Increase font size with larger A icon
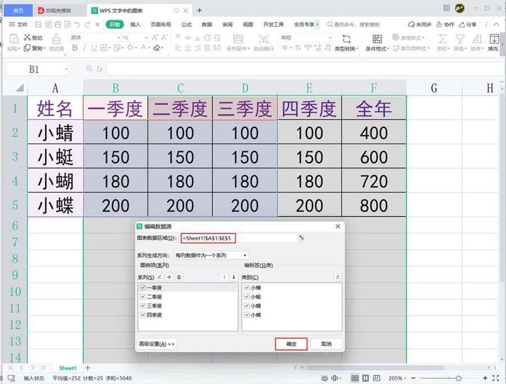This screenshot has width=506, height=384. tap(155, 38)
